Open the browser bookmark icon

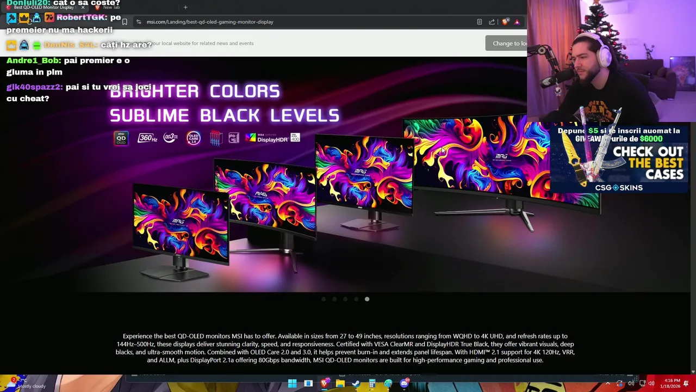point(125,22)
